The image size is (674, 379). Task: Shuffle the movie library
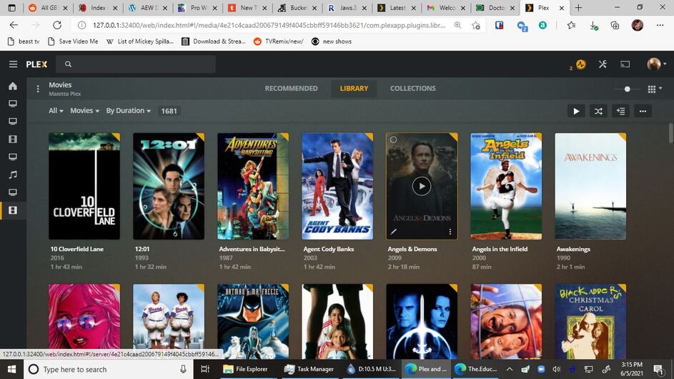click(x=598, y=111)
